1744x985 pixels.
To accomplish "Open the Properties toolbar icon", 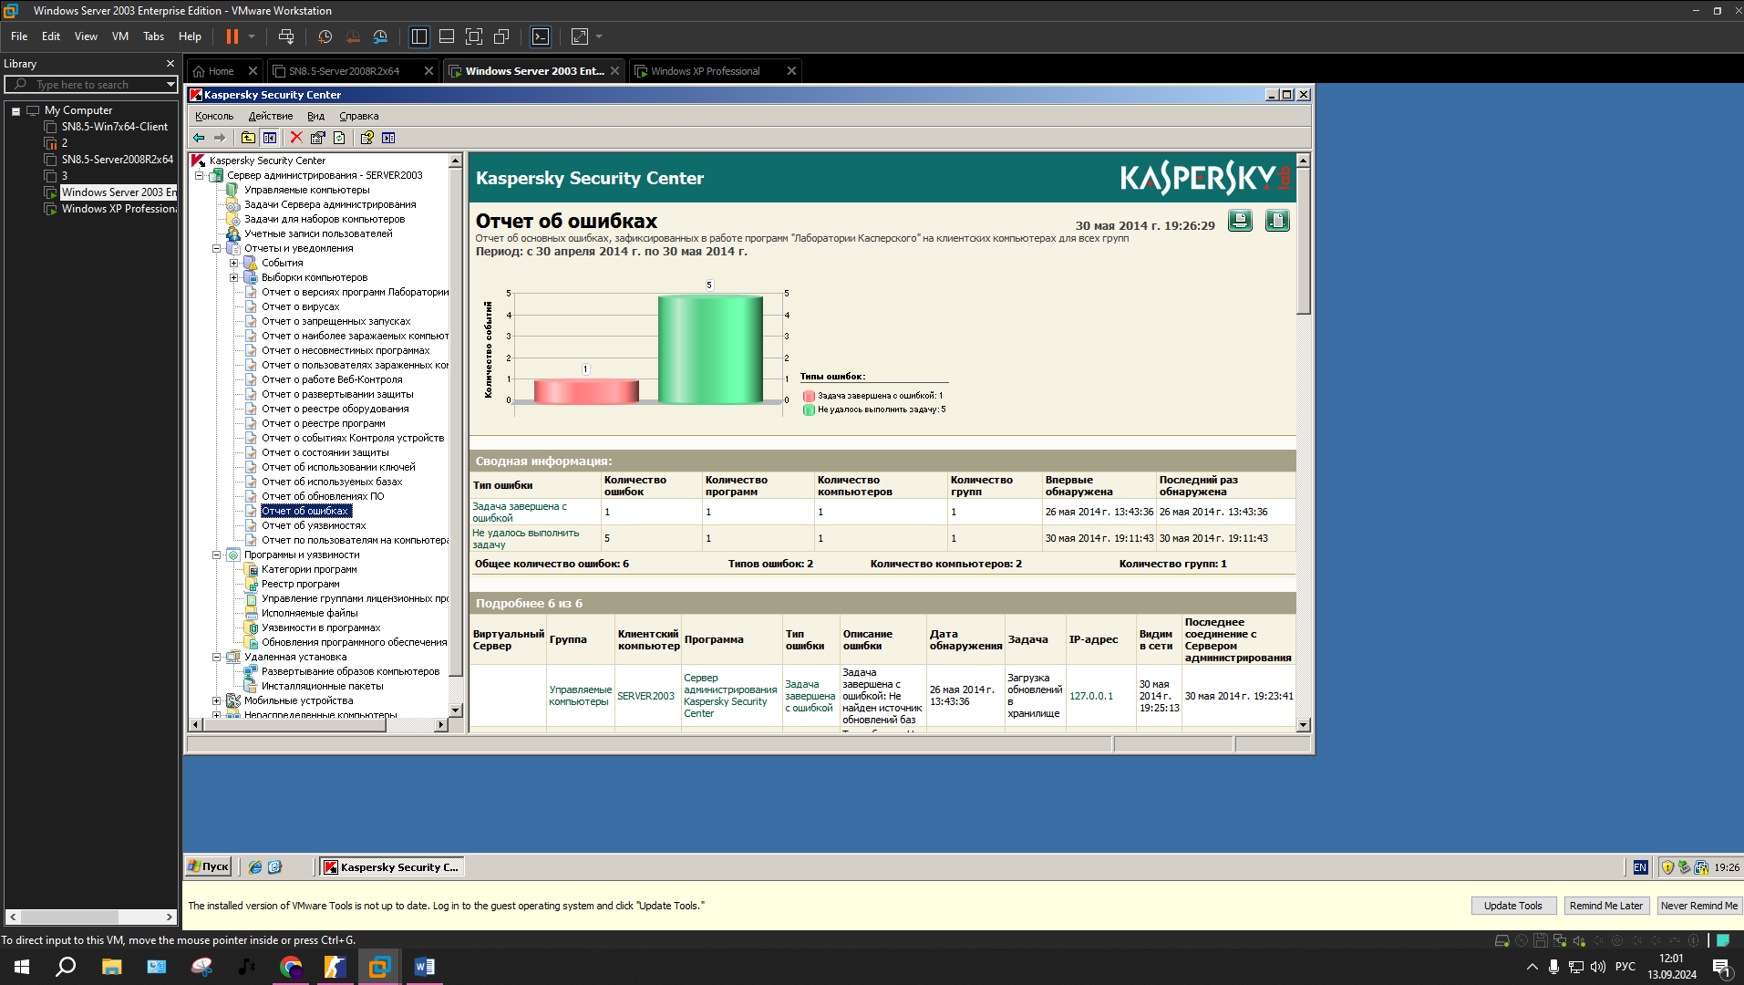I will coord(317,138).
